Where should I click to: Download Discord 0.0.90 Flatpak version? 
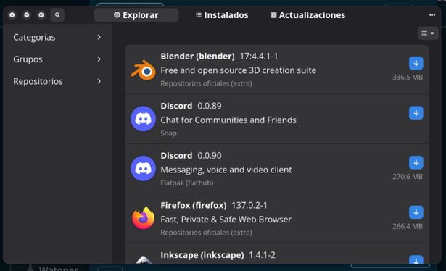(x=416, y=162)
